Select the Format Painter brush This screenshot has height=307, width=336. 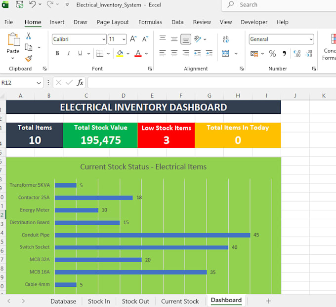(29, 59)
